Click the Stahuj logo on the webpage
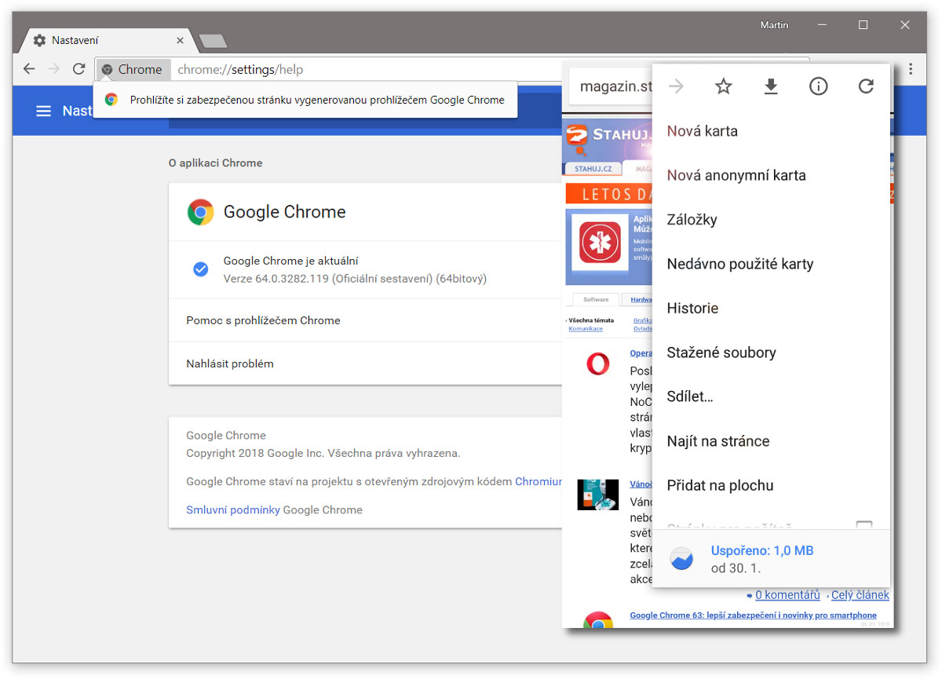 pyautogui.click(x=608, y=138)
